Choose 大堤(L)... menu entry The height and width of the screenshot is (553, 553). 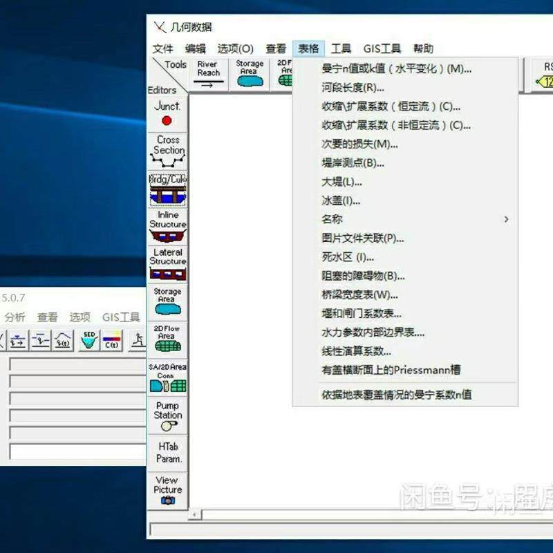[x=405, y=182]
